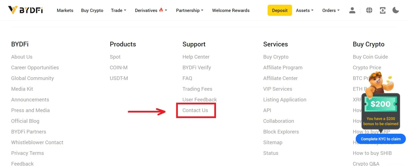The image size is (408, 166).
Task: Click the Complete KYC to claim button
Action: [x=380, y=139]
